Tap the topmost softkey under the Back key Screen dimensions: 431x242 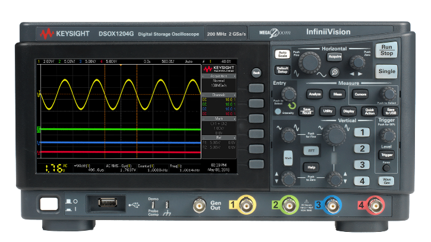tap(256, 88)
